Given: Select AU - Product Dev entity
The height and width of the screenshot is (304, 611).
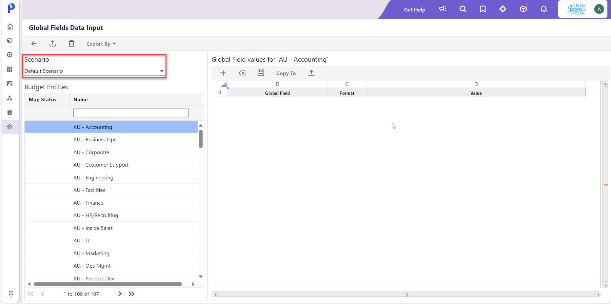Looking at the screenshot, I should [x=111, y=277].
